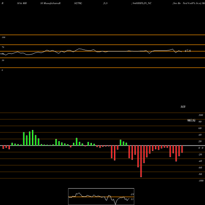Click the -21 value in the mini chart

coord(132,194)
